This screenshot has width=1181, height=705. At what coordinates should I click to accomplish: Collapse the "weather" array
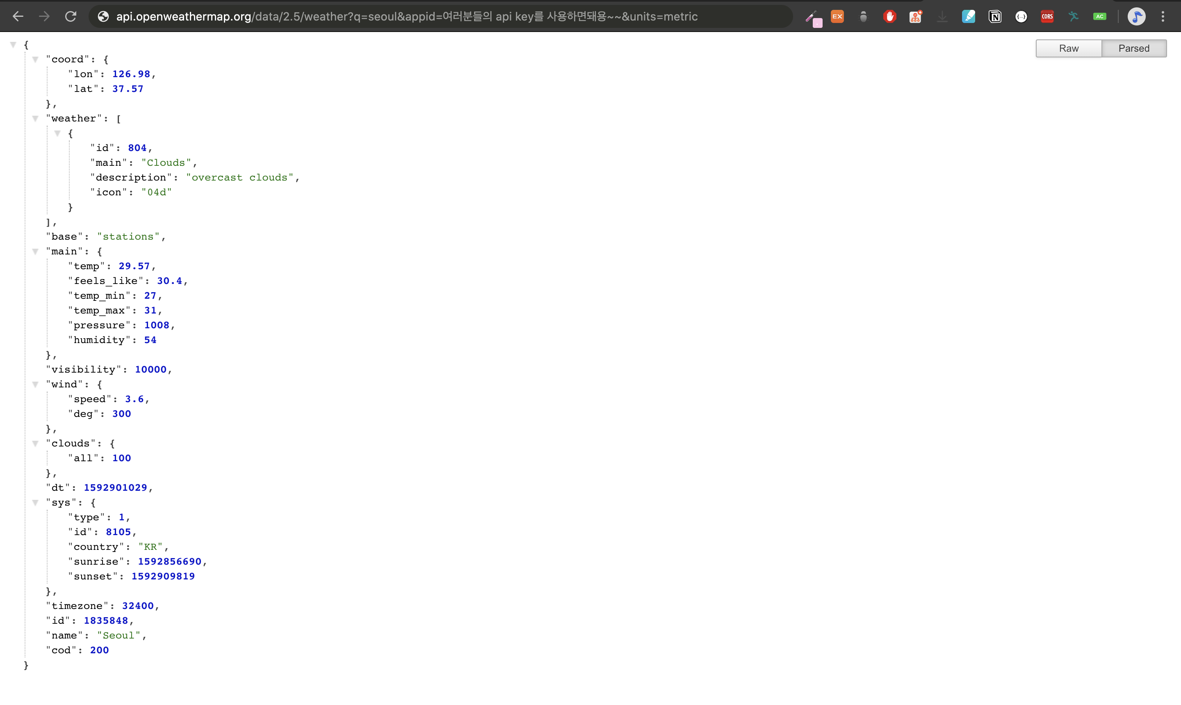pyautogui.click(x=35, y=118)
